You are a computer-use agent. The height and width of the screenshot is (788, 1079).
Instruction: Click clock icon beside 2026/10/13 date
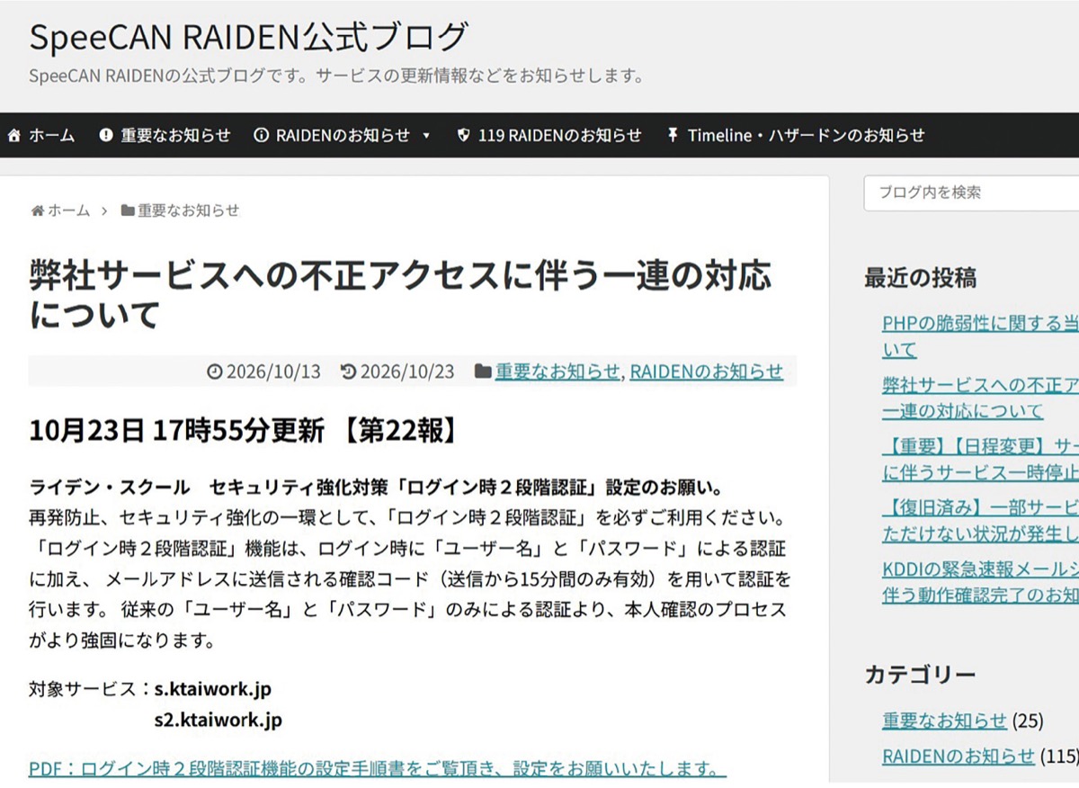pos(214,372)
